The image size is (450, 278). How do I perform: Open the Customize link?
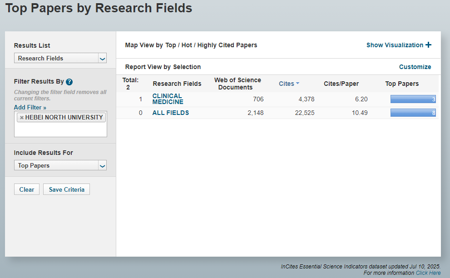[x=415, y=67]
